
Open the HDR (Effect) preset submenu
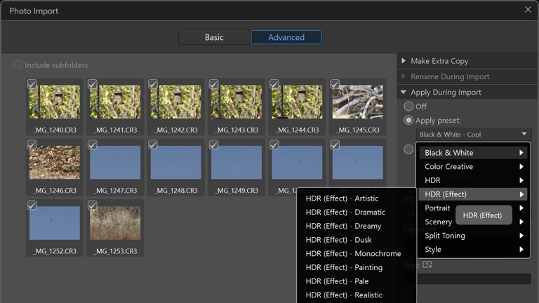pyautogui.click(x=473, y=194)
